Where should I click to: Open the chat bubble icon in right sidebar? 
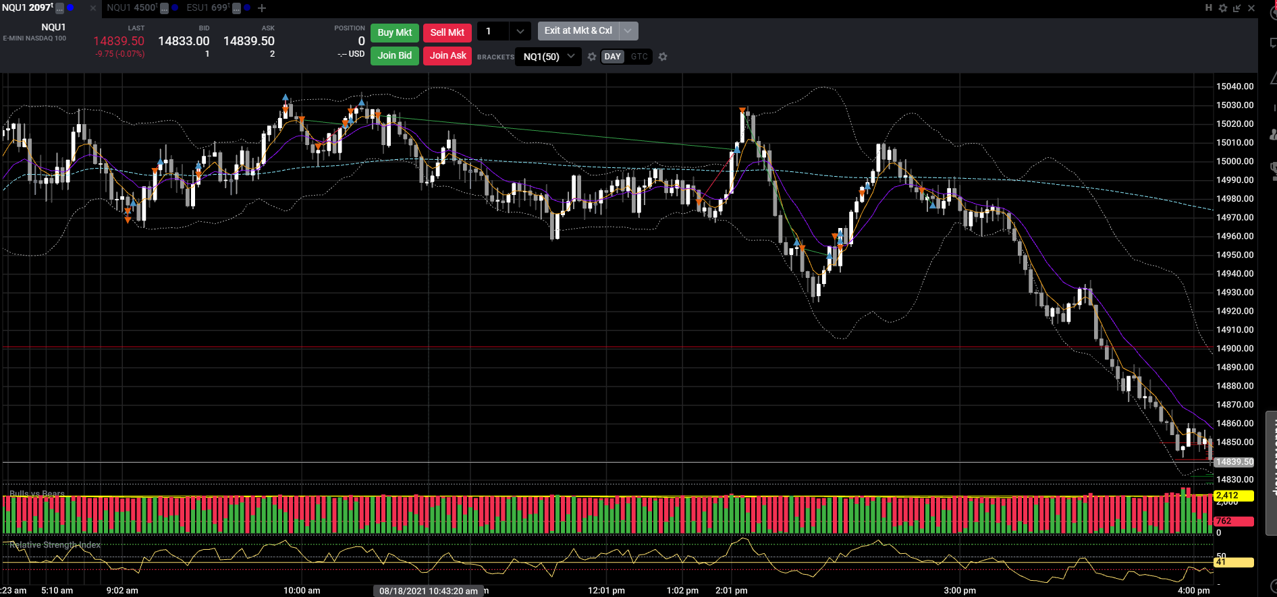[x=1272, y=44]
